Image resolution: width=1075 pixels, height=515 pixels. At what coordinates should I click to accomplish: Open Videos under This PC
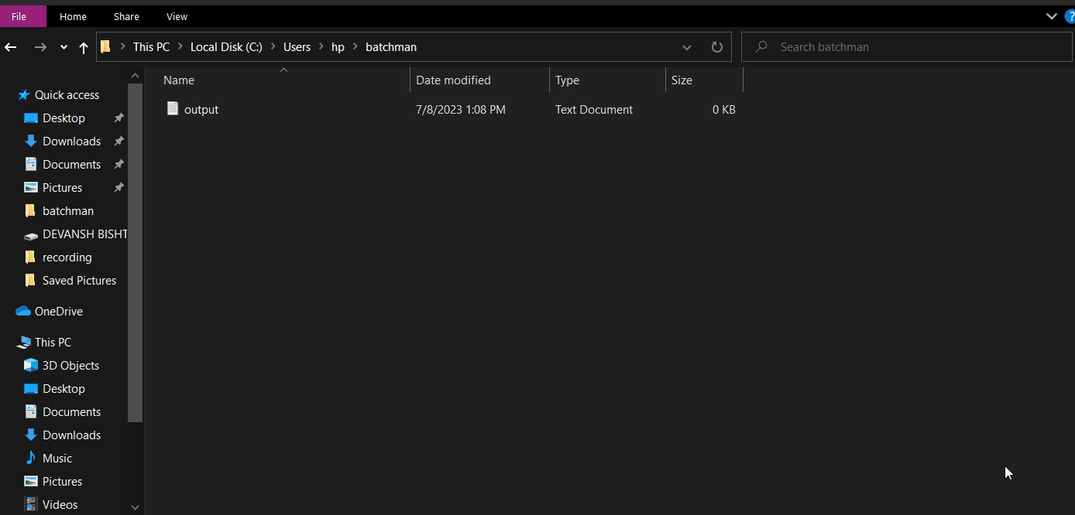click(x=60, y=504)
